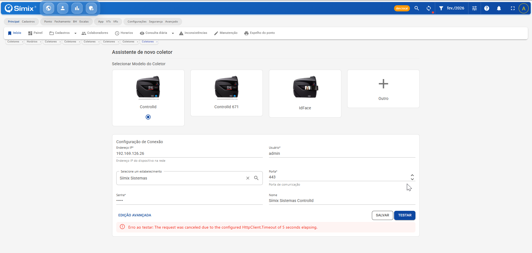Open the period filter funnel icon

point(441,8)
